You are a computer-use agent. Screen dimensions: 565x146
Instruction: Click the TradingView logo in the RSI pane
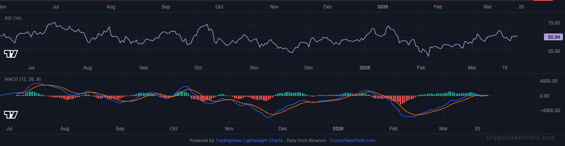point(10,54)
